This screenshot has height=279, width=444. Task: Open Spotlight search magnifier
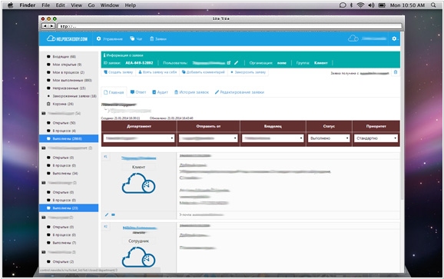tap(433, 5)
